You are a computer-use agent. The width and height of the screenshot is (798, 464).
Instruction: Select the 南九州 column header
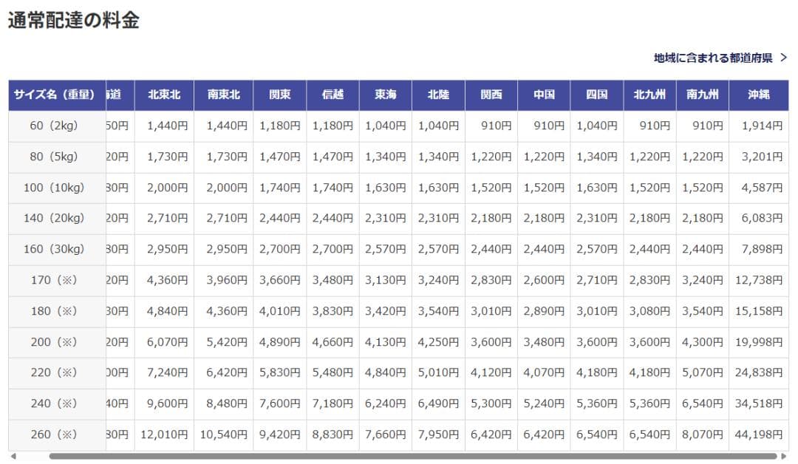tap(702, 95)
